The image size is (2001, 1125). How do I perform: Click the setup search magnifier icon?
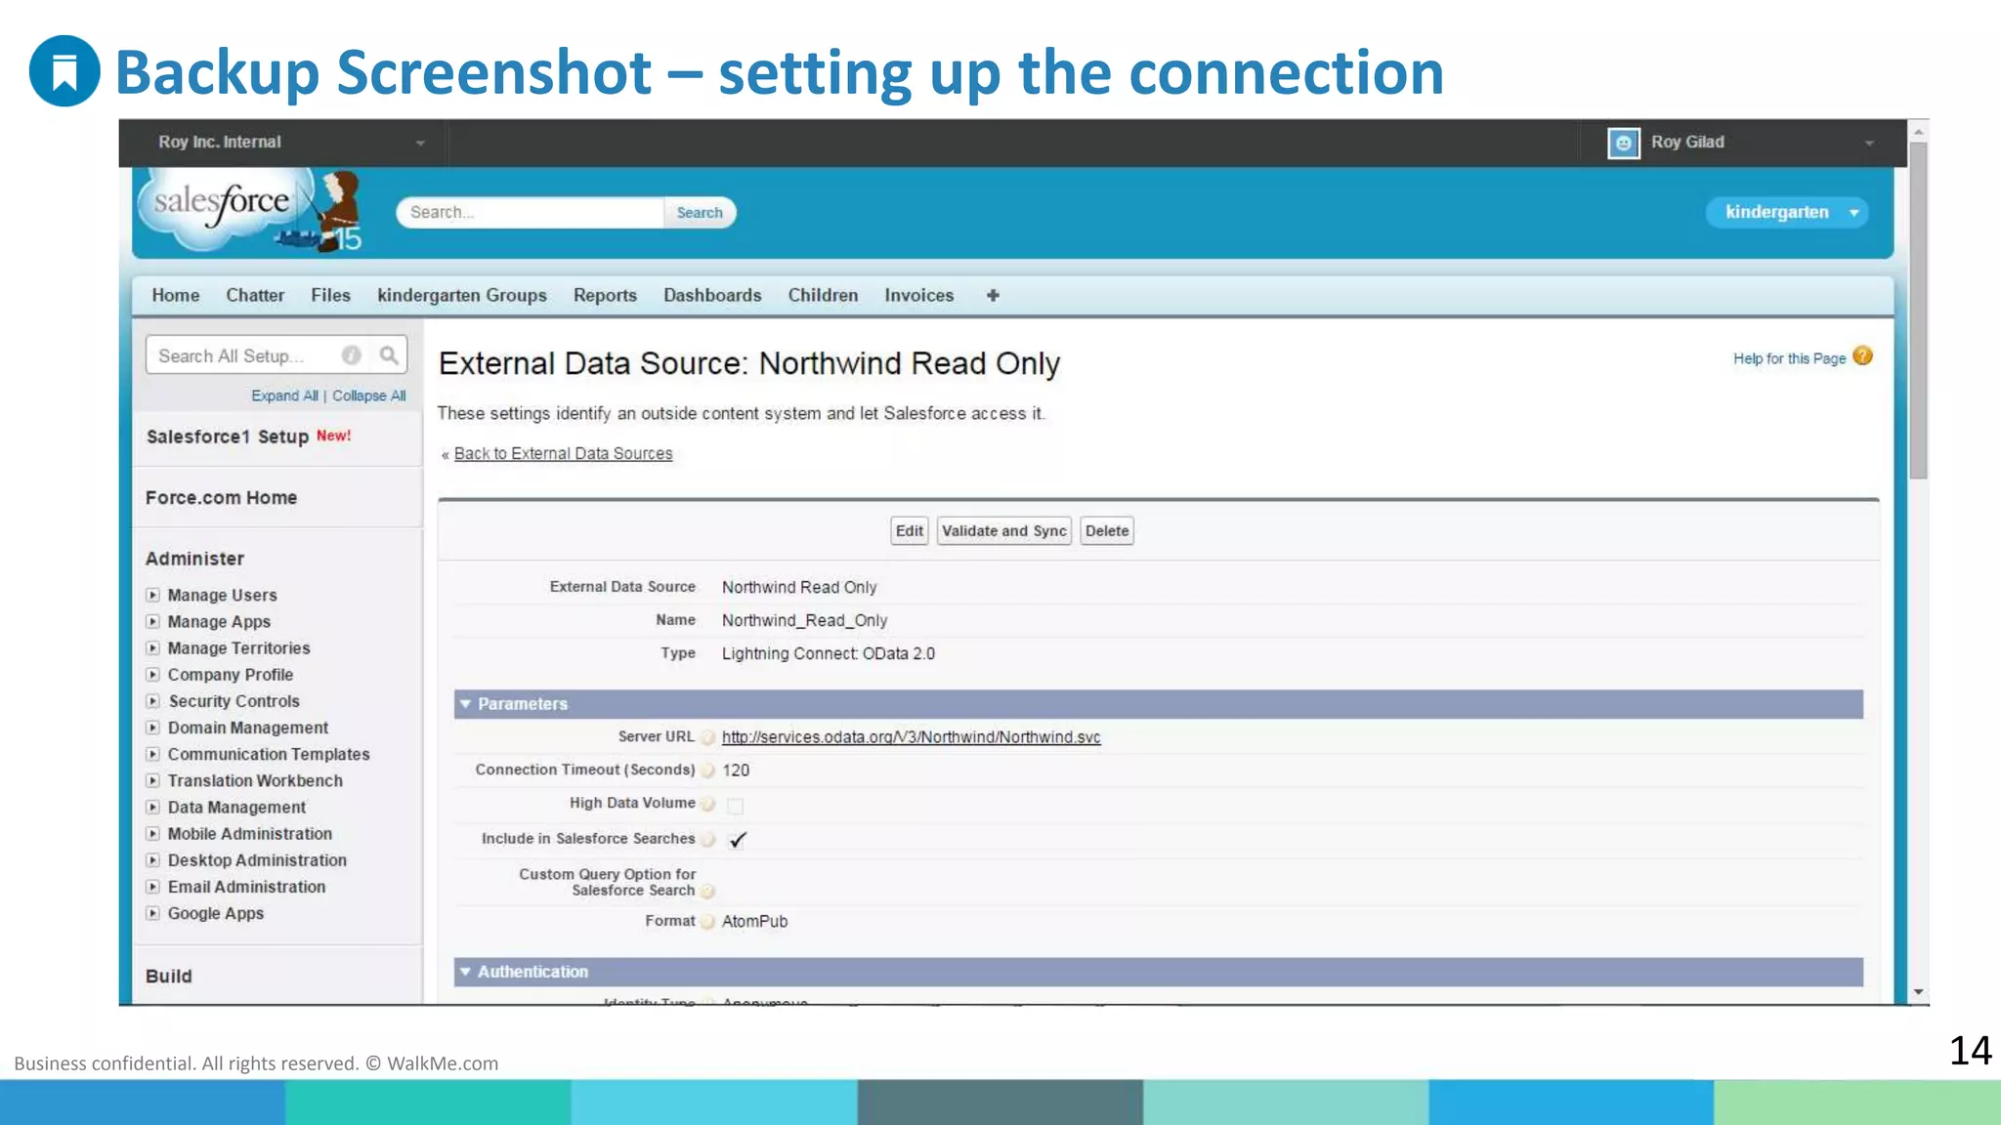389,355
